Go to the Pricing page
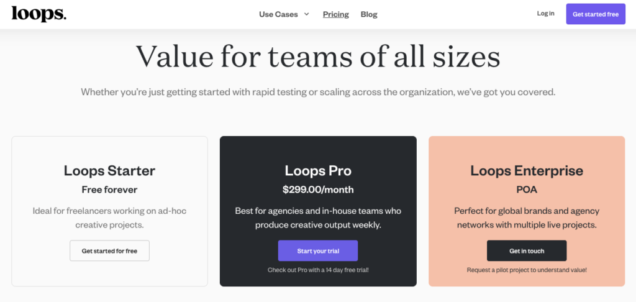This screenshot has width=636, height=302. (336, 14)
